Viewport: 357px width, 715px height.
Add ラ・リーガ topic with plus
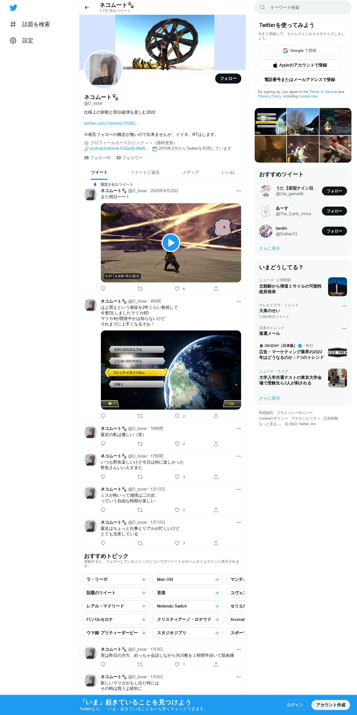tap(144, 579)
